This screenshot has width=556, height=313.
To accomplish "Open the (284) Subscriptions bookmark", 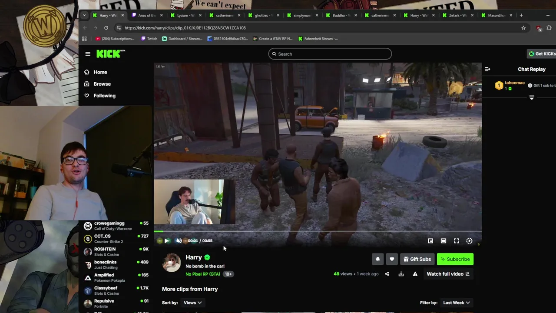I will (115, 39).
